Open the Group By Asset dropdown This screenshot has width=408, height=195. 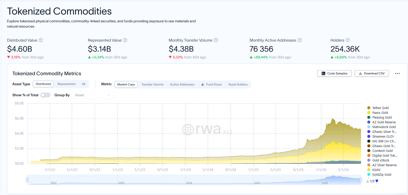pos(93,95)
